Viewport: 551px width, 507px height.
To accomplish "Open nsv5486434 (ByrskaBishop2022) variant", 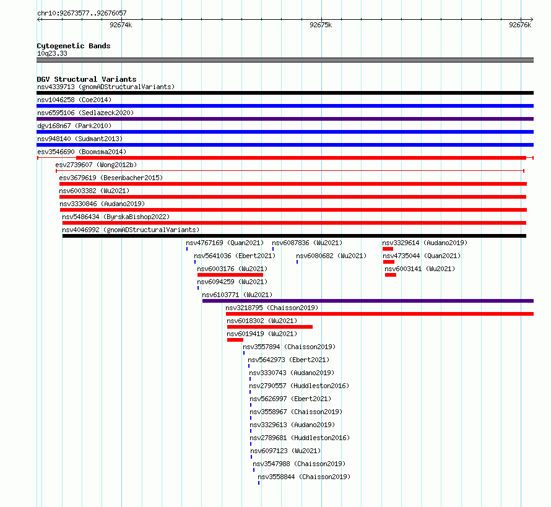I will (x=116, y=217).
